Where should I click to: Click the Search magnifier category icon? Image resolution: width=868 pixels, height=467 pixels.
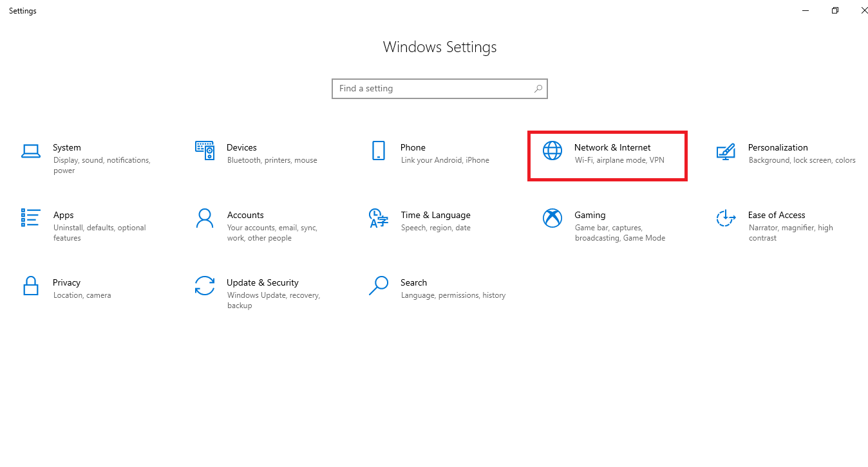click(x=379, y=286)
